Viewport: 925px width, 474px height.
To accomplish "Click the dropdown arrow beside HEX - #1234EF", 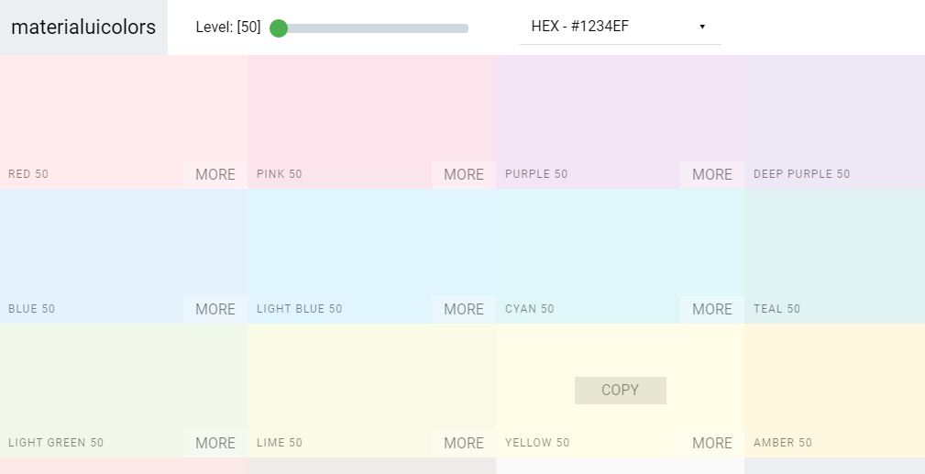I will [x=702, y=27].
